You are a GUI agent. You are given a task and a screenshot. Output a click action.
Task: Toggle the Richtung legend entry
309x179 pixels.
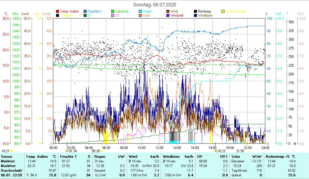204,11
